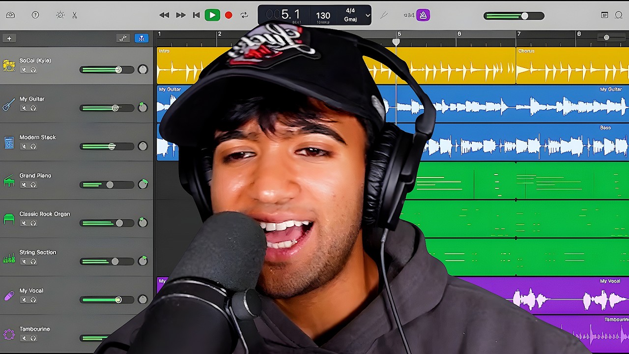The width and height of the screenshot is (629, 354).
Task: Solo the Modern Stack track
Action: click(33, 147)
